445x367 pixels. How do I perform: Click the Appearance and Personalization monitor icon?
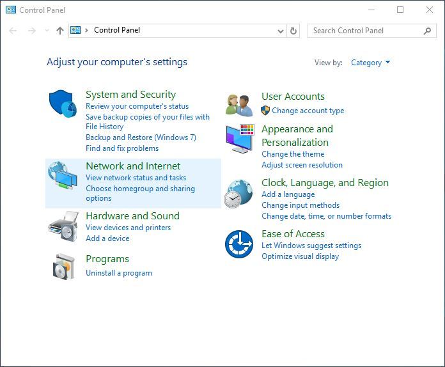click(240, 139)
